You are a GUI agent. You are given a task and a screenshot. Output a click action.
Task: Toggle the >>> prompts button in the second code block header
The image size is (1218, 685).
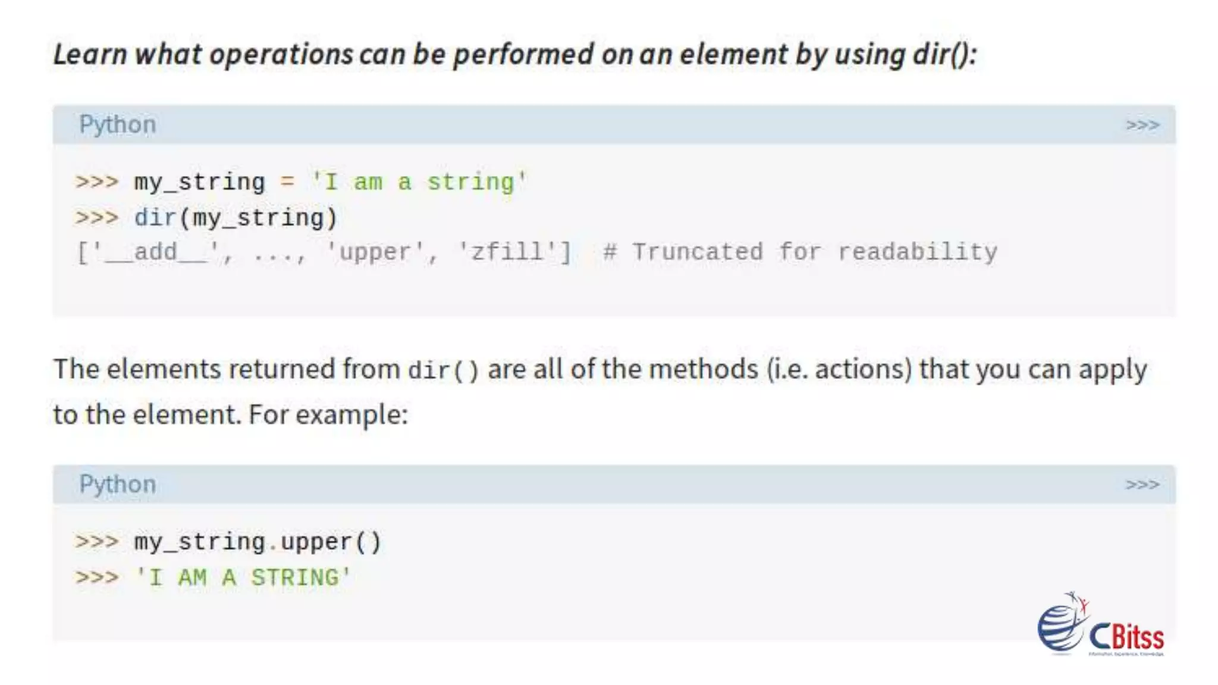point(1142,485)
